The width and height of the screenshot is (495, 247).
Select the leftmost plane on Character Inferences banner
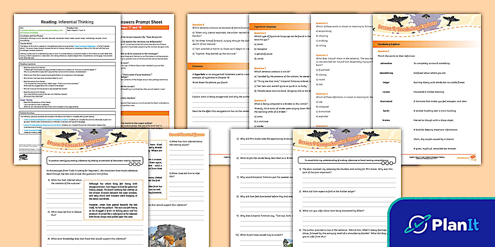click(66, 135)
